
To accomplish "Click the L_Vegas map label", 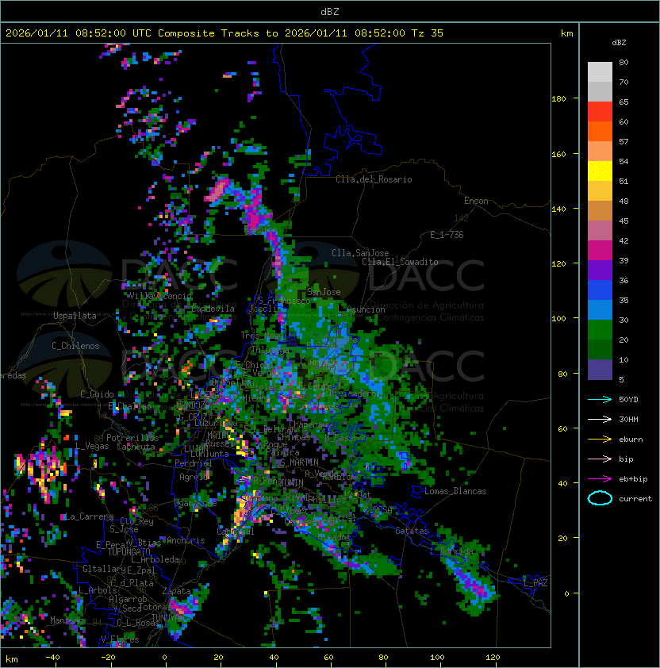I will 92,446.
